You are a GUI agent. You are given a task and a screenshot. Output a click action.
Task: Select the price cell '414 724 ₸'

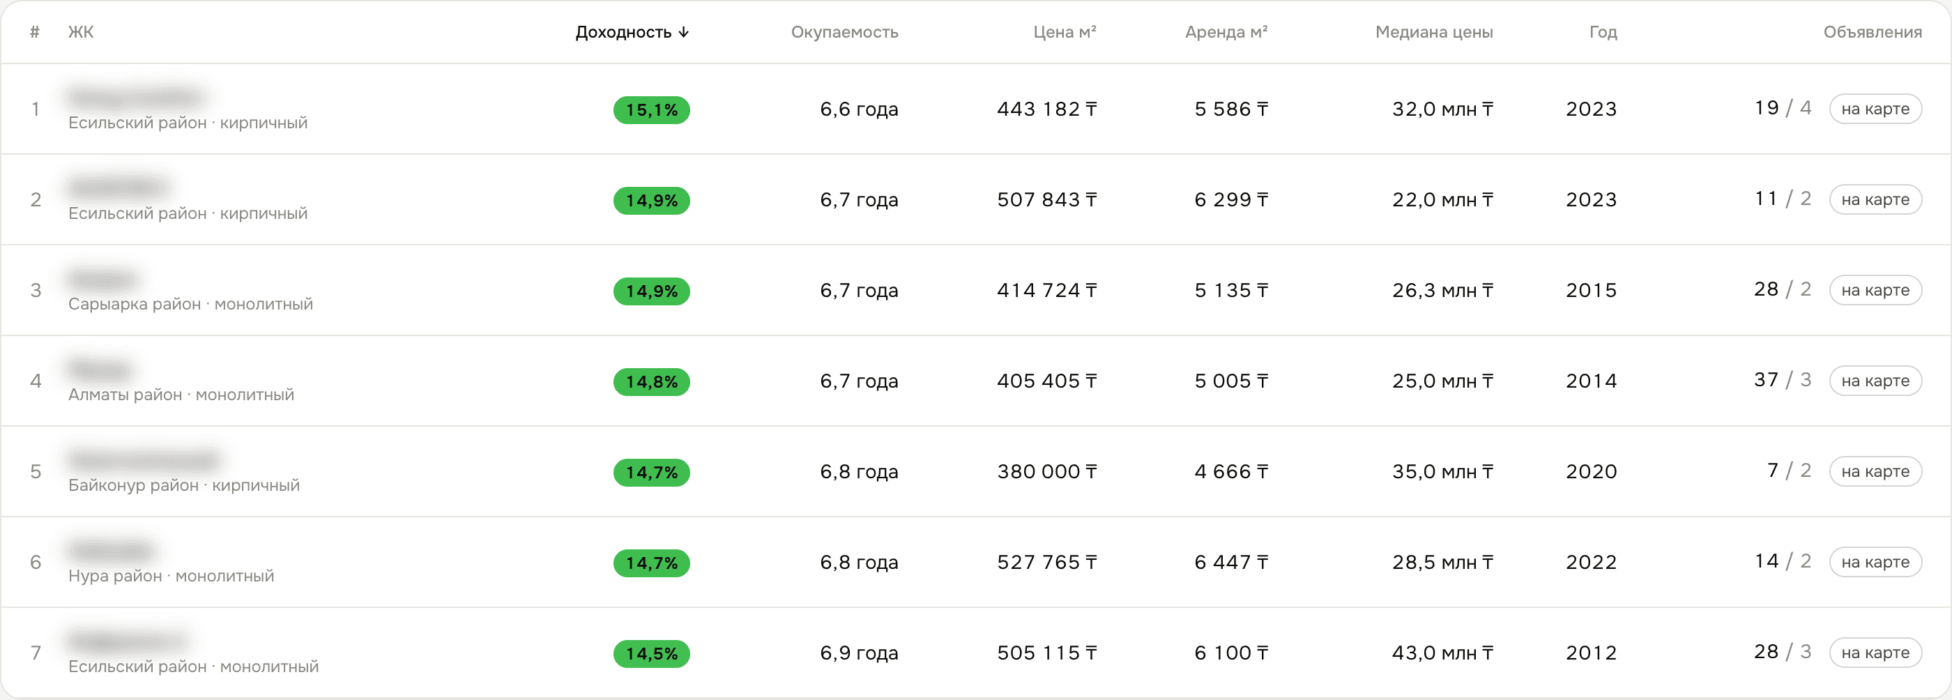tap(1046, 291)
